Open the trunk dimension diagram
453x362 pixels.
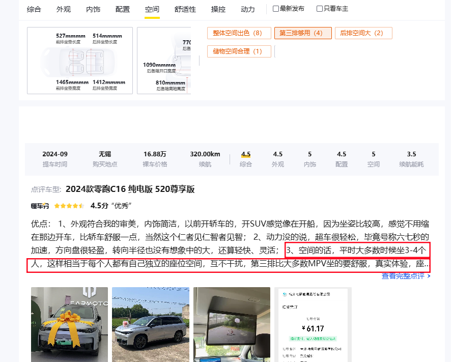[x=164, y=61]
